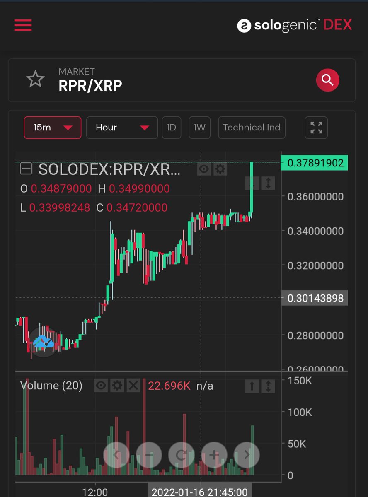Remove the Volume indicator with X icon

[x=133, y=386]
